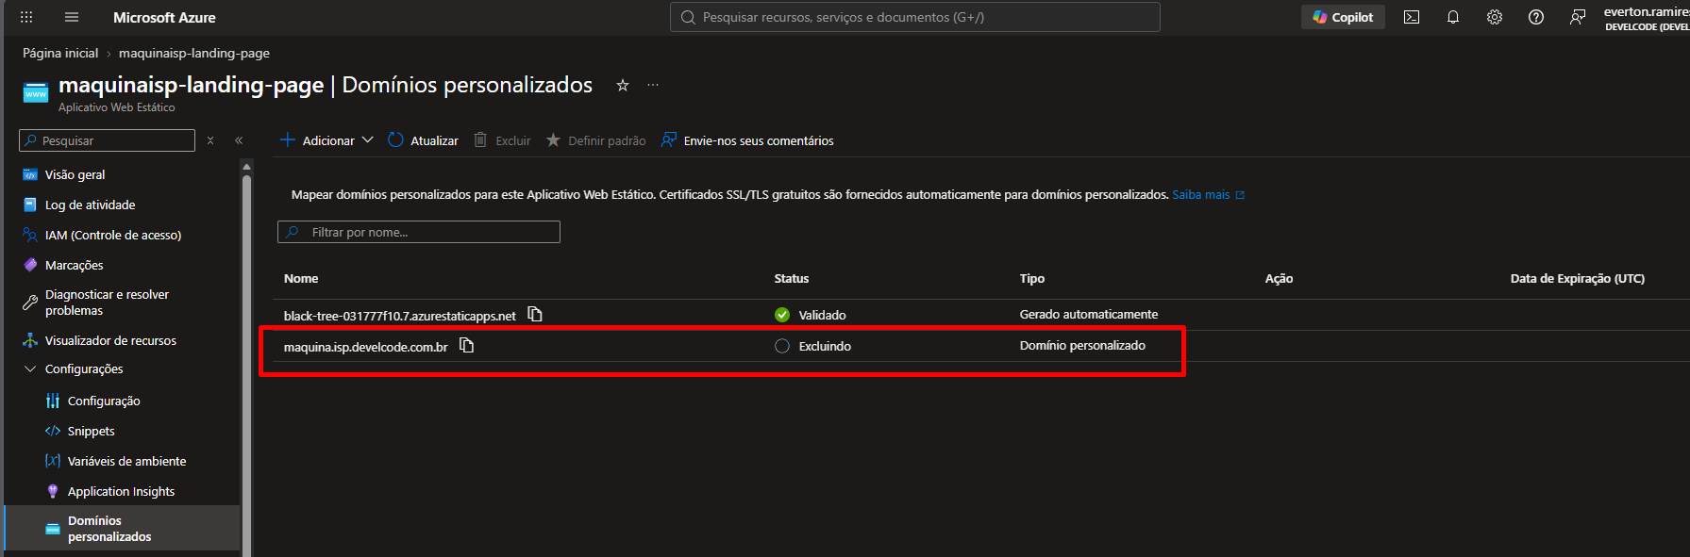
Task: Open the help question mark icon
Action: click(x=1536, y=17)
